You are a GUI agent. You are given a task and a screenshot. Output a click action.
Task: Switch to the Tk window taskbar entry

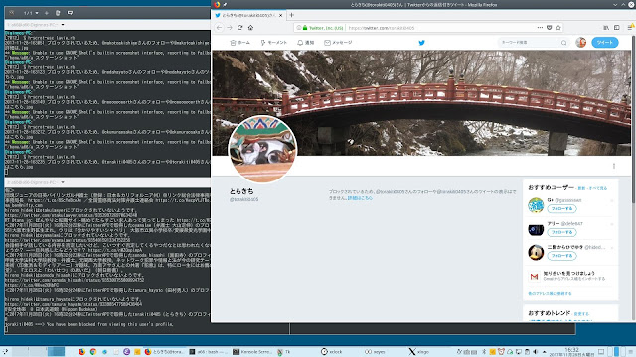[x=296, y=352]
